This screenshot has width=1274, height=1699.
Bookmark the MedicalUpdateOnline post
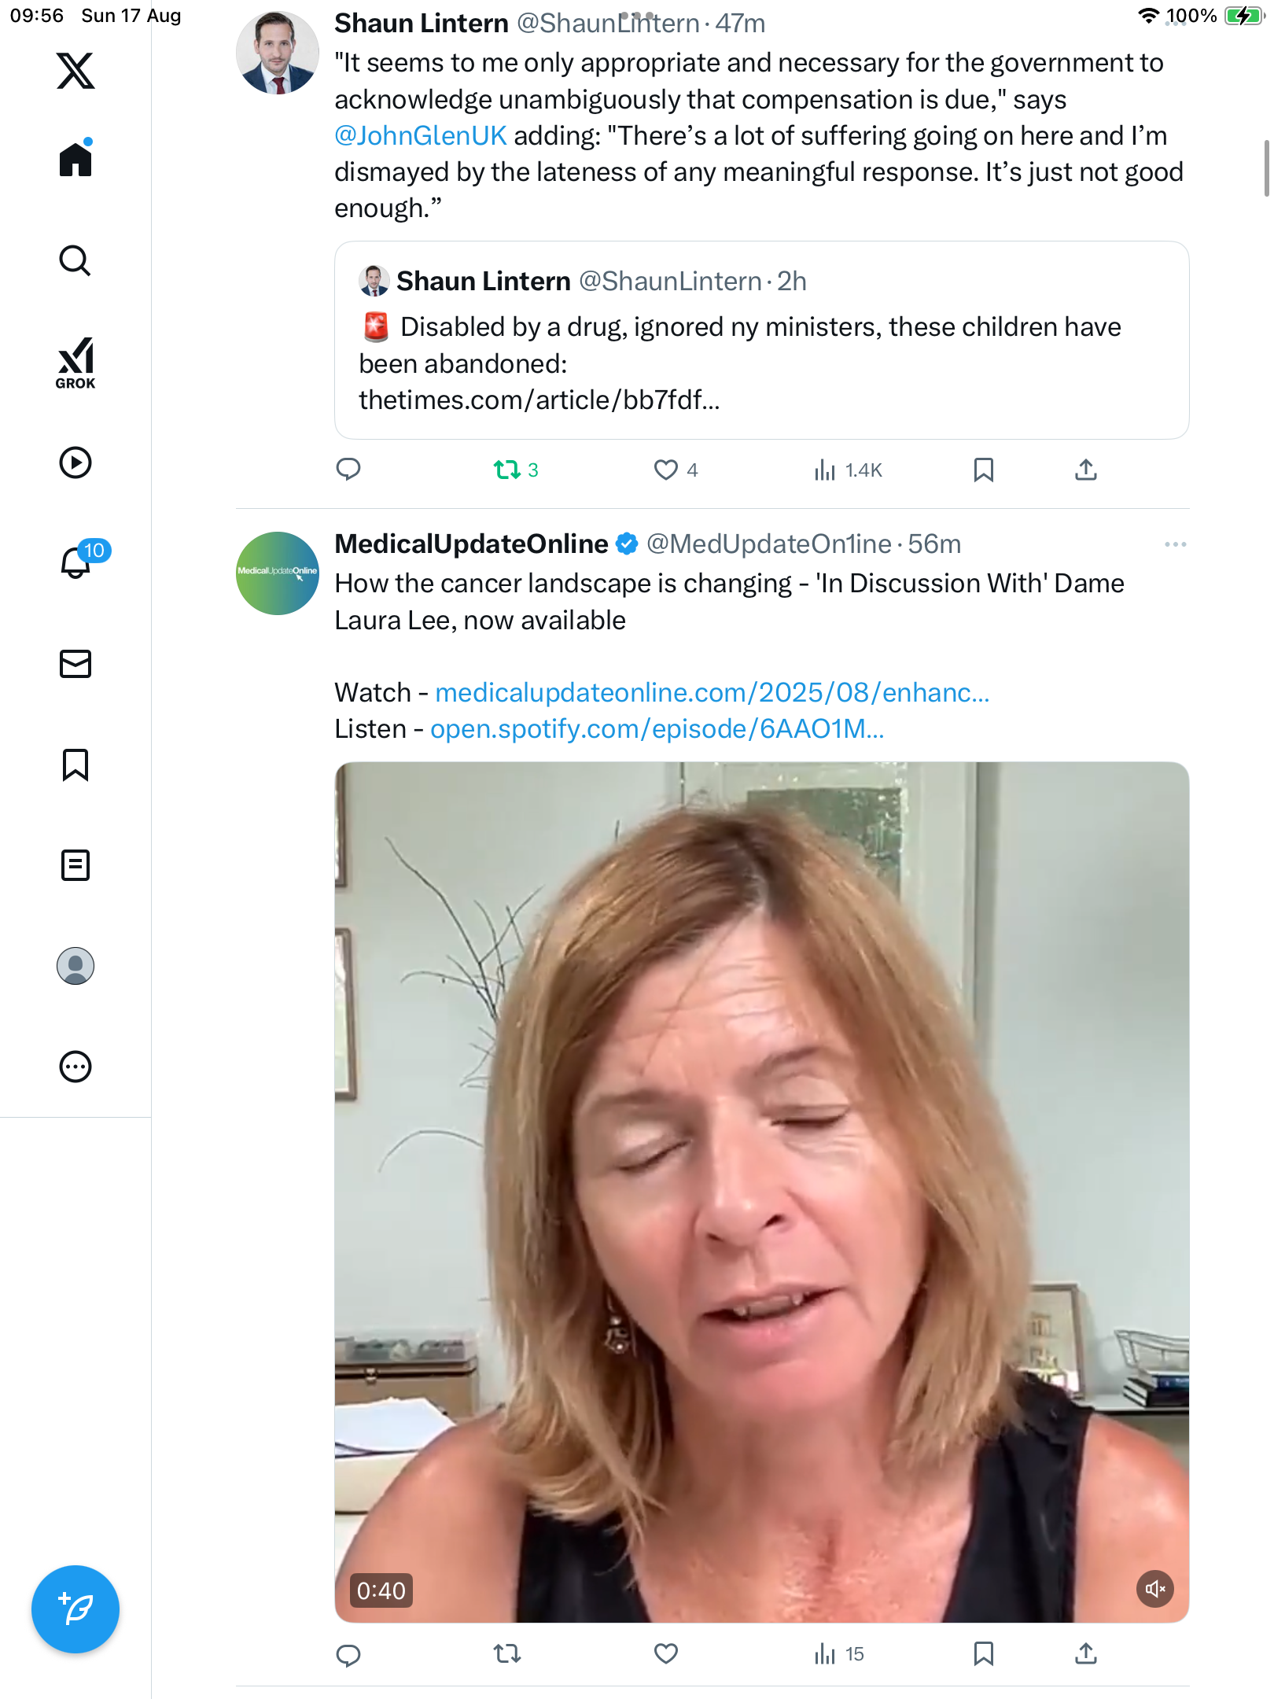pos(983,1654)
